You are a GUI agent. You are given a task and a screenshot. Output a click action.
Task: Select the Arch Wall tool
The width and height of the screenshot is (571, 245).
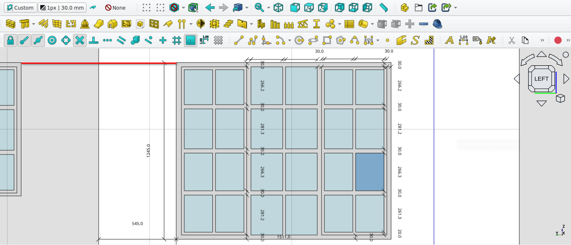10,24
